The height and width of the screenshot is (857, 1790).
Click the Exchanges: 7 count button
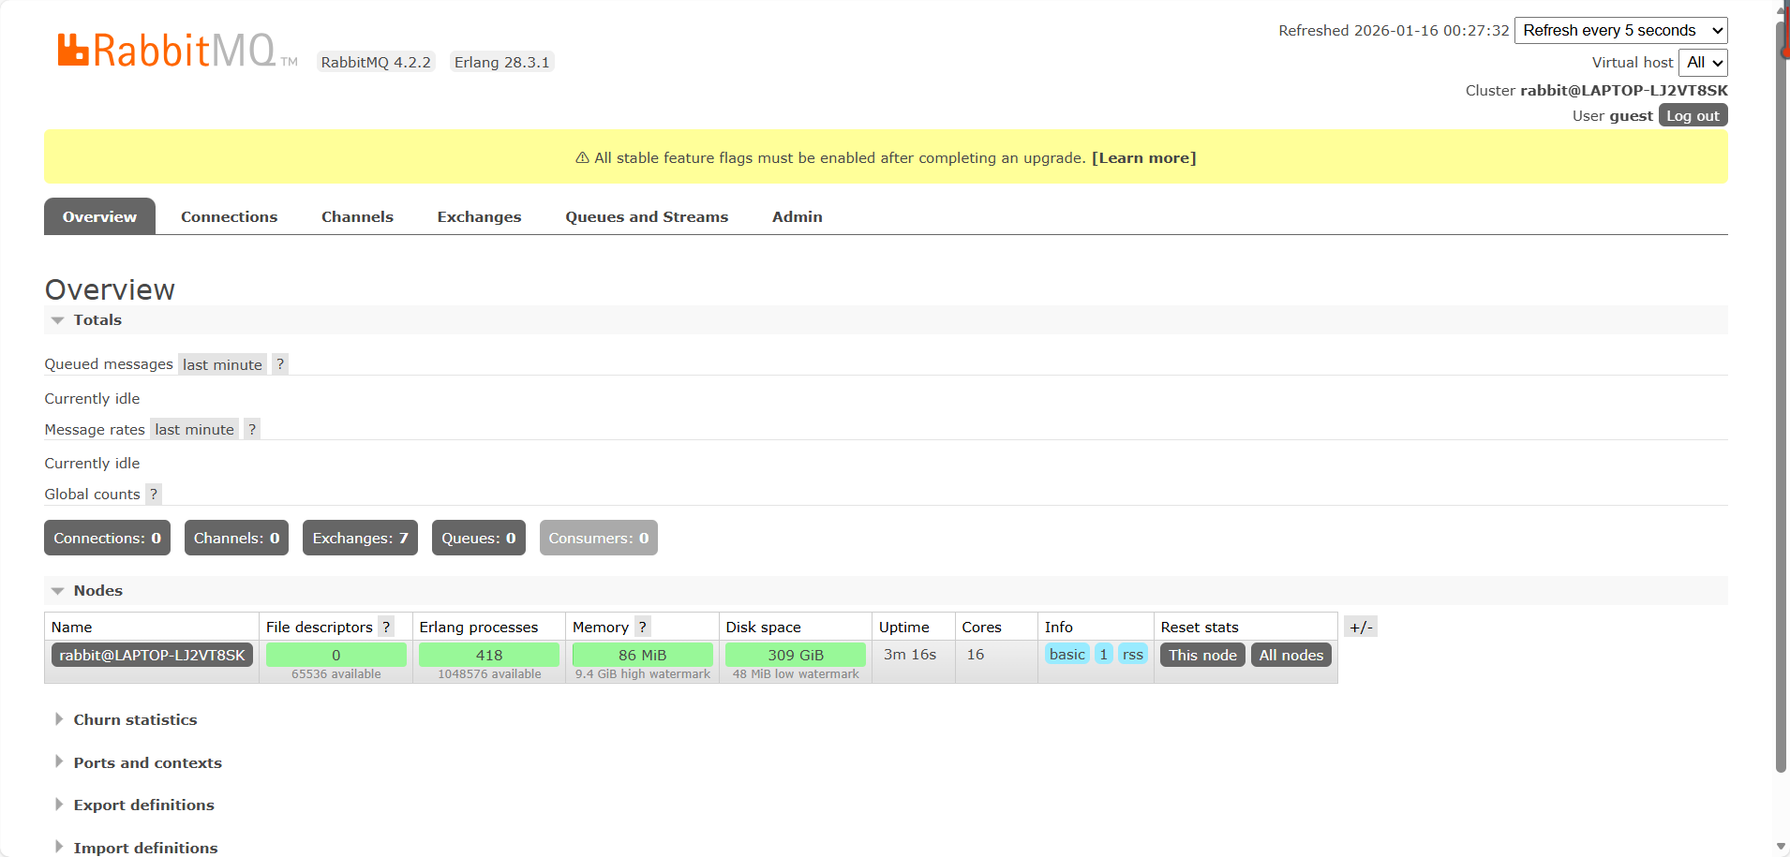[x=360, y=538]
